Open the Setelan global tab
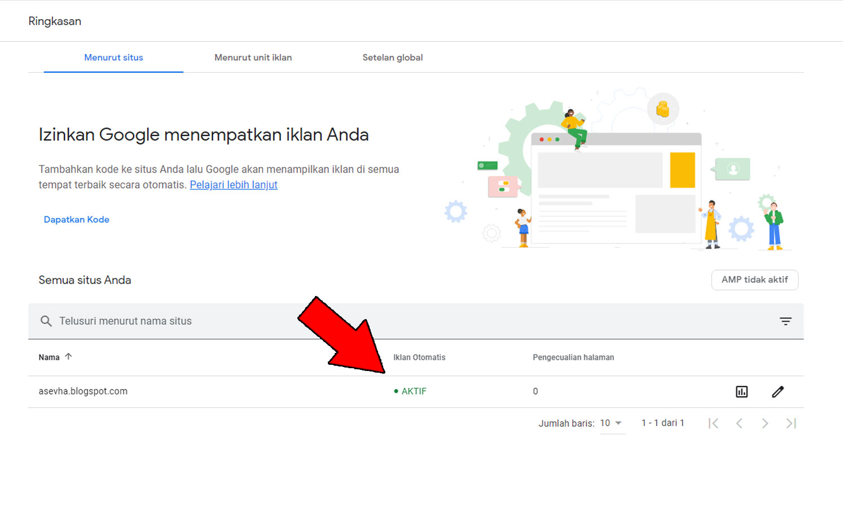 pyautogui.click(x=393, y=57)
